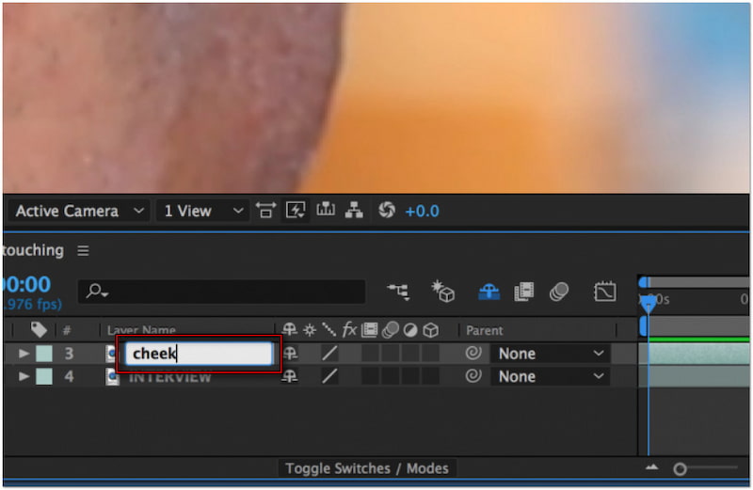This screenshot has height=490, width=753.
Task: Open the Comp Flowchart from viewer bar
Action: [356, 211]
